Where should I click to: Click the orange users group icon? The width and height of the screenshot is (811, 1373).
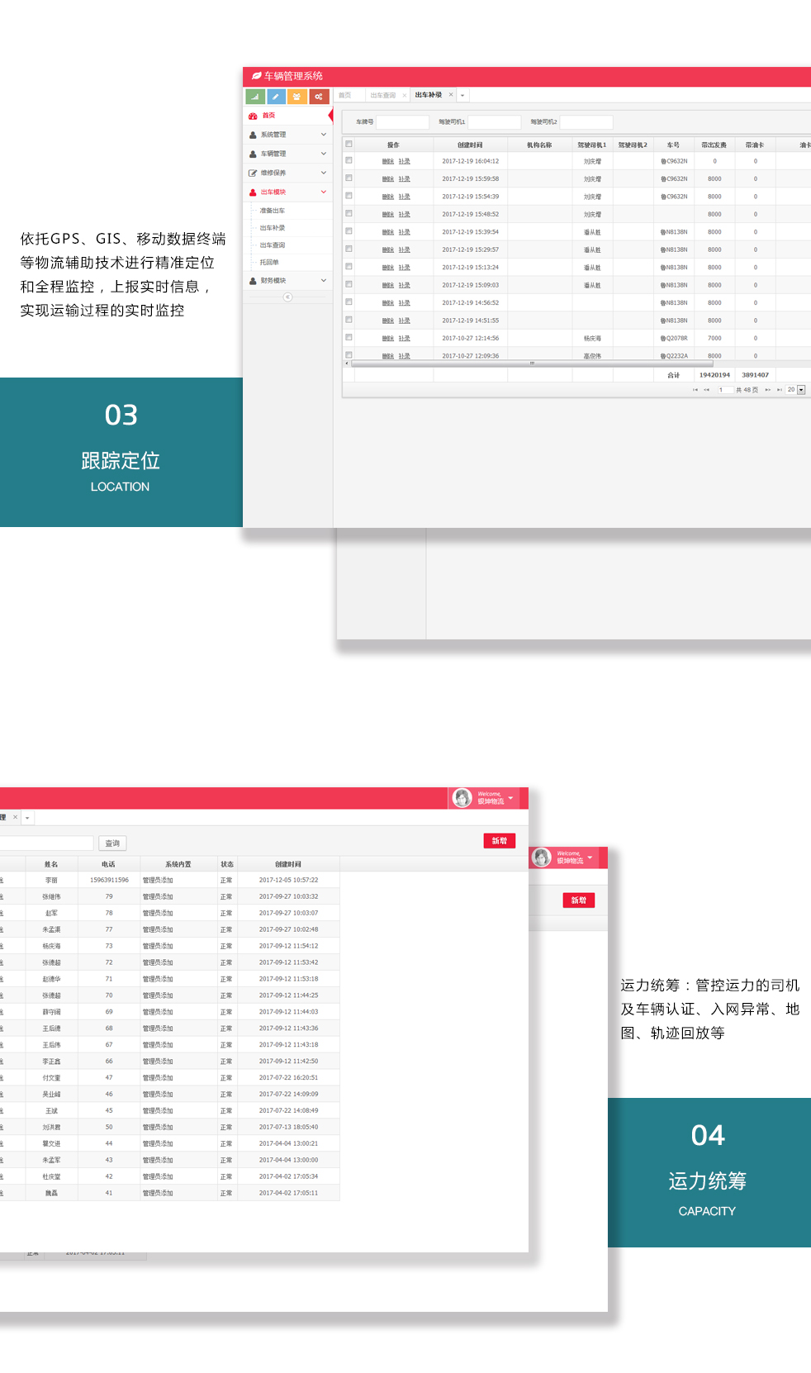pos(297,97)
